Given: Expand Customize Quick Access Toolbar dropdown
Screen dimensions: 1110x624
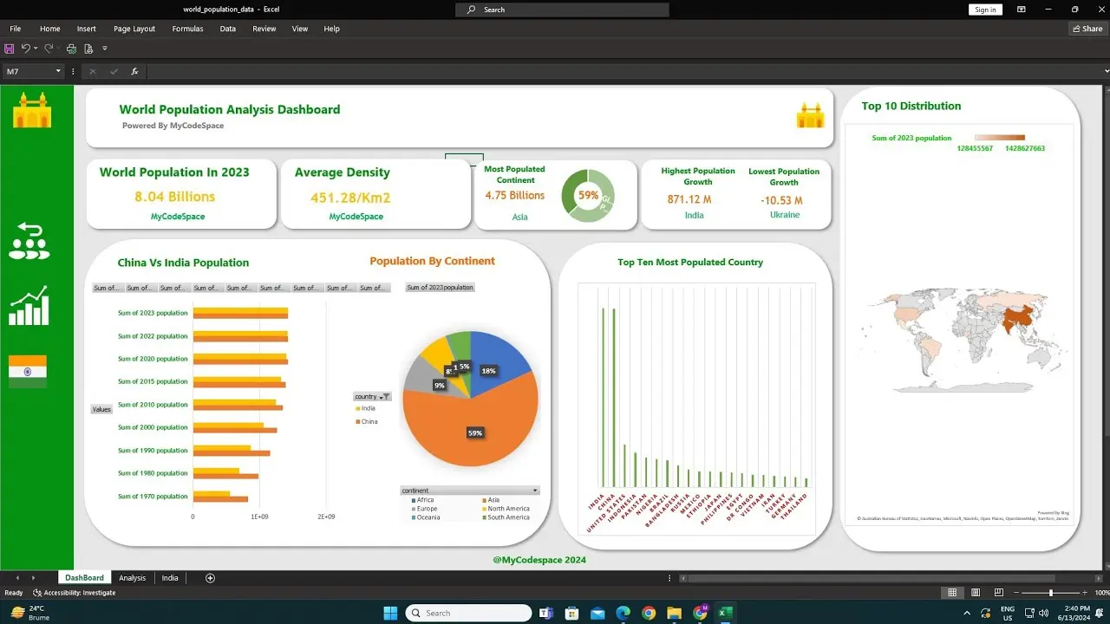Looking at the screenshot, I should click(x=105, y=49).
